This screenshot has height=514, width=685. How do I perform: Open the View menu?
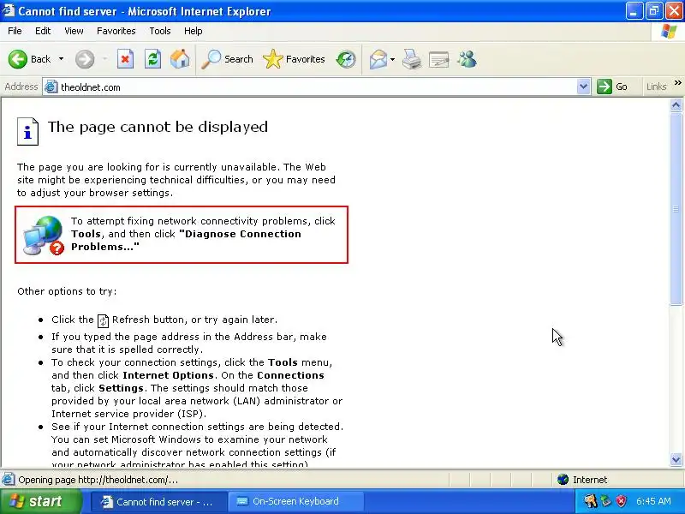pos(74,31)
